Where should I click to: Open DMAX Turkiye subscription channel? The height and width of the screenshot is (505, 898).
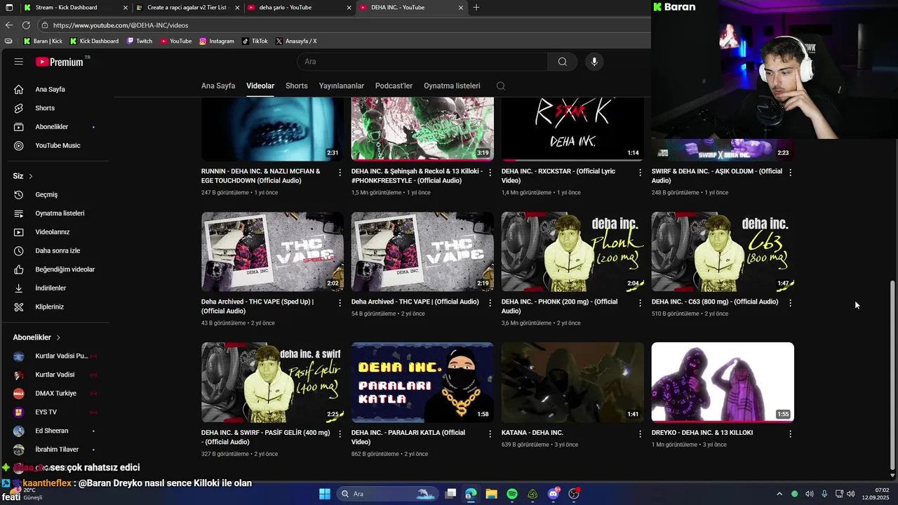(x=56, y=393)
